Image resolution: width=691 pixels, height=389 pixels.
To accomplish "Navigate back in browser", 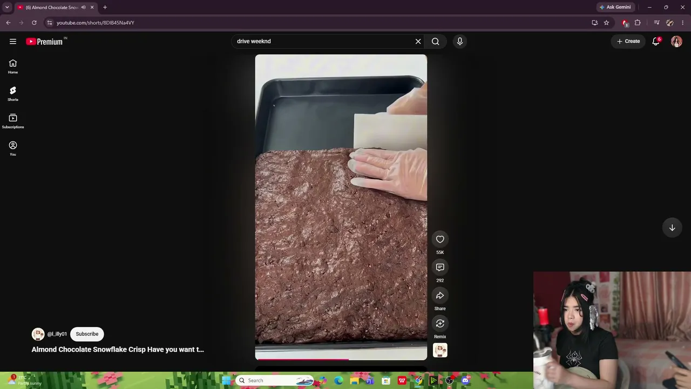I will click(8, 23).
